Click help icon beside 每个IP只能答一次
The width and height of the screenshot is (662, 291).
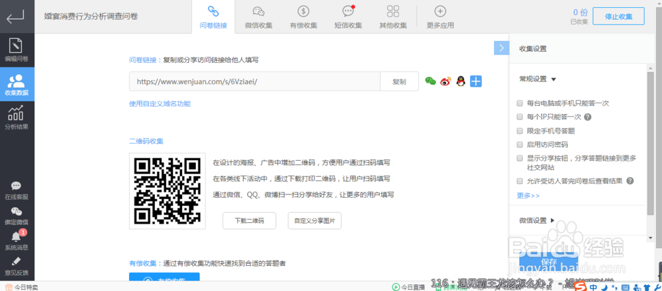[x=587, y=117]
